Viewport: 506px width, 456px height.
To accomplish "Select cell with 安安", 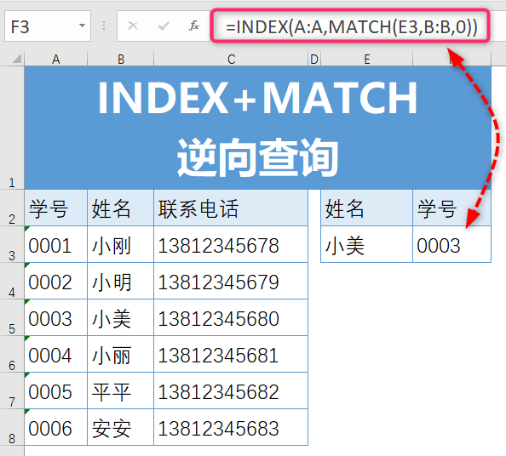I will (x=121, y=428).
